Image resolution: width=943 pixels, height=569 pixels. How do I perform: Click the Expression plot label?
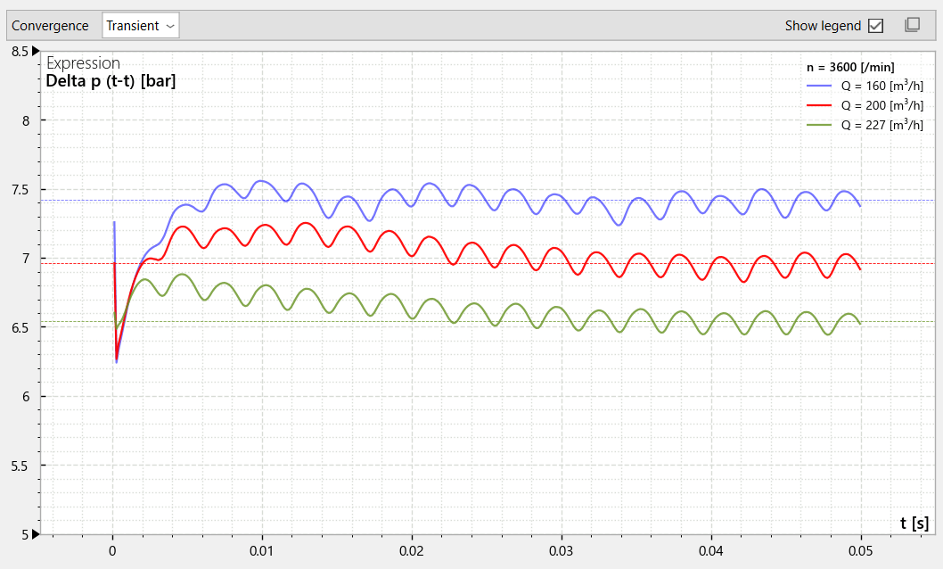[x=83, y=63]
